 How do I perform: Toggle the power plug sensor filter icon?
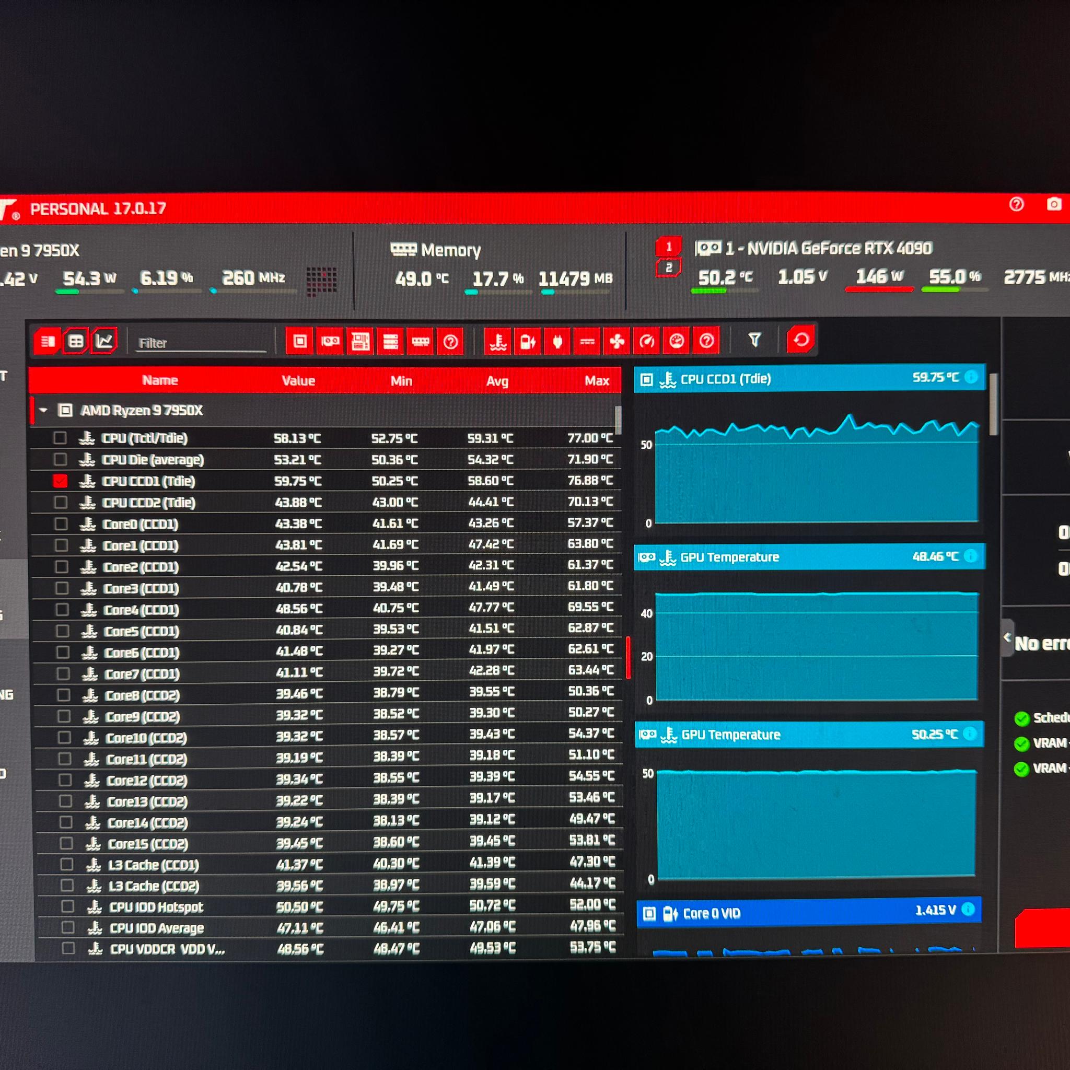point(557,341)
